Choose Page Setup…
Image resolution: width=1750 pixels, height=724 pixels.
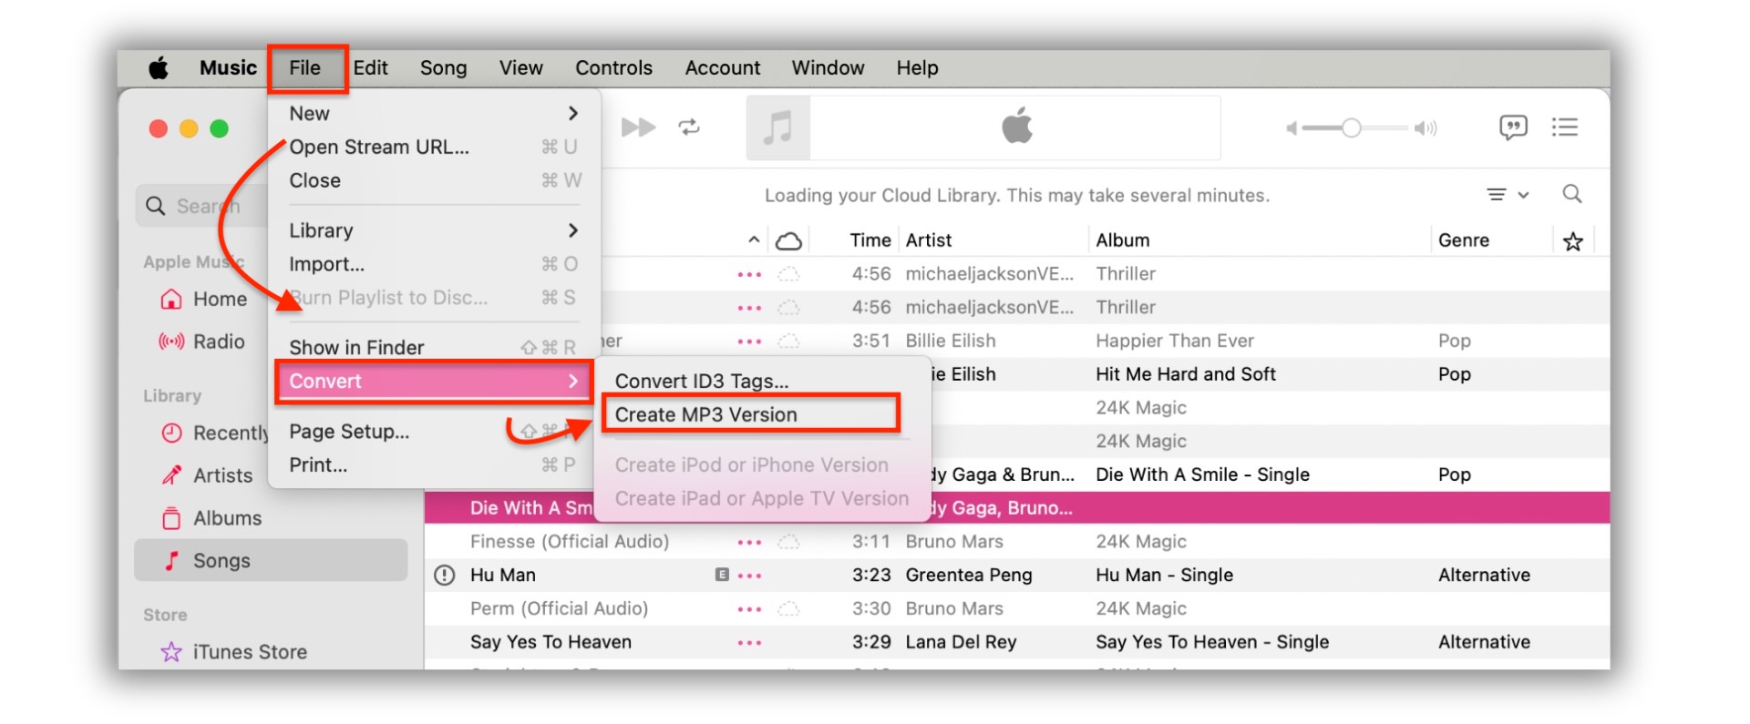click(x=434, y=432)
